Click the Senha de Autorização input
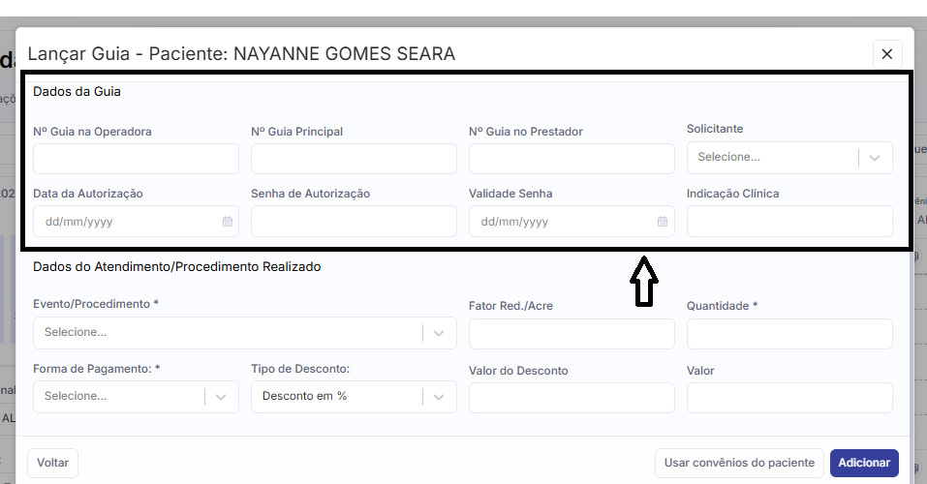This screenshot has width=927, height=484. pos(354,222)
